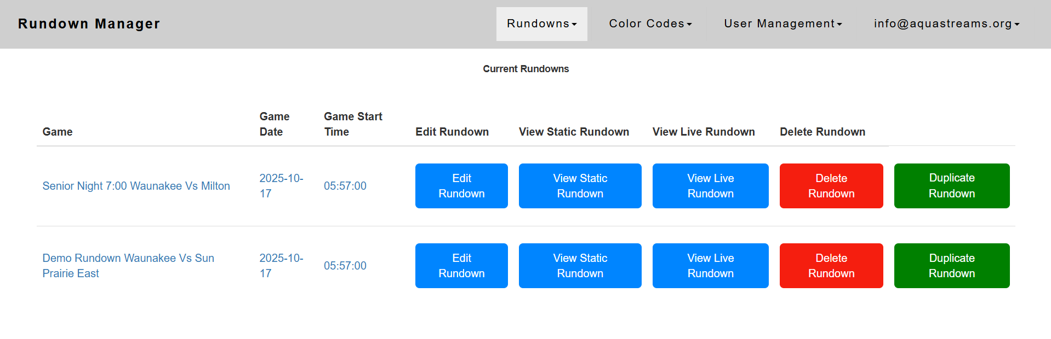
Task: View live rundown for Senior Night
Action: [x=710, y=186]
